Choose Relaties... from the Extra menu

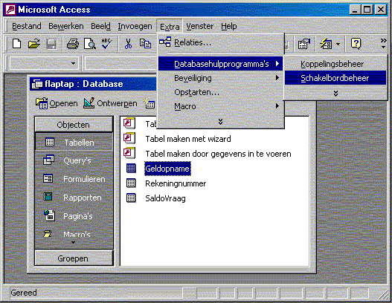(x=220, y=42)
